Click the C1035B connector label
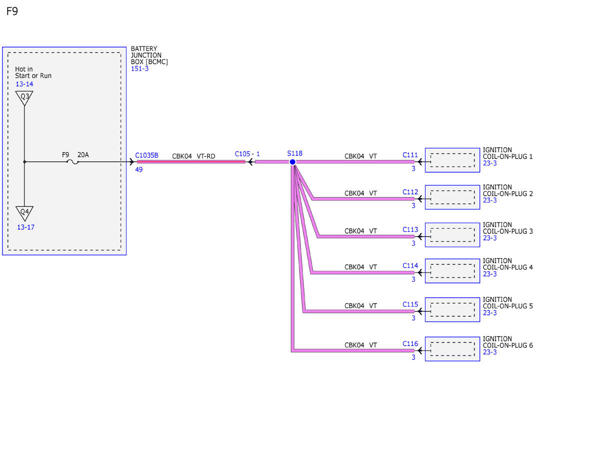Image resolution: width=600 pixels, height=464 pixels. pos(146,155)
